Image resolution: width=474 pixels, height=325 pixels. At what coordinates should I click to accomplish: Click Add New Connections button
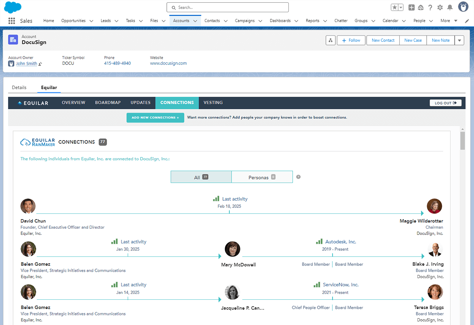pos(155,118)
